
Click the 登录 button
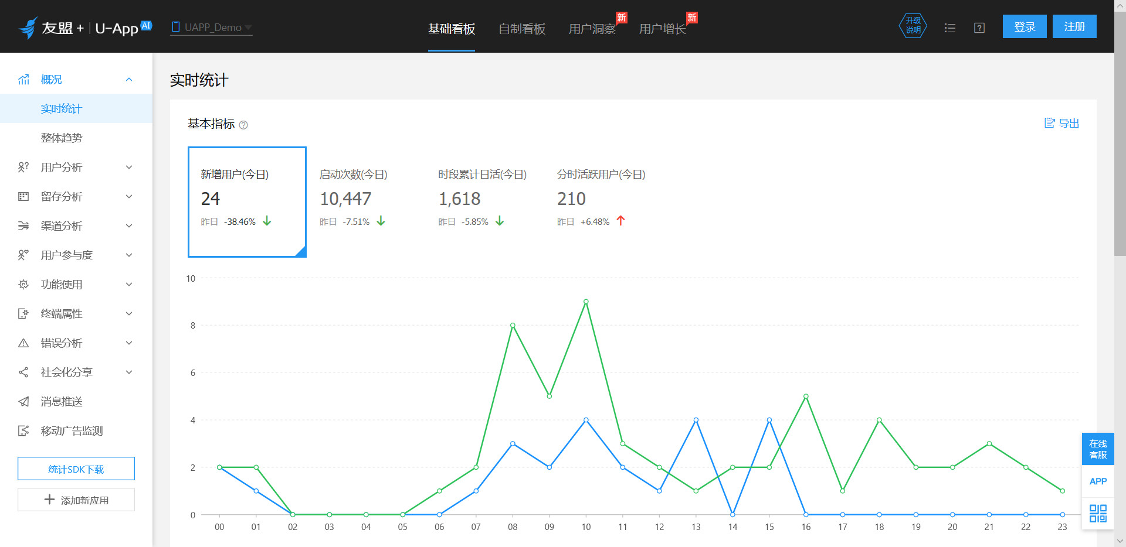(1025, 26)
